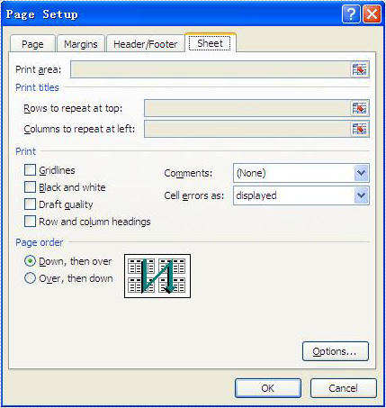Viewport: 386px width, 408px height.
Task: Open the Comments dropdown
Action: click(x=361, y=173)
